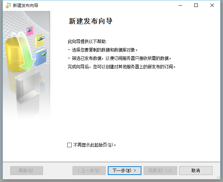Click the pink camera snapshot icon
Screen dimensions: 223x182
(x=30, y=31)
